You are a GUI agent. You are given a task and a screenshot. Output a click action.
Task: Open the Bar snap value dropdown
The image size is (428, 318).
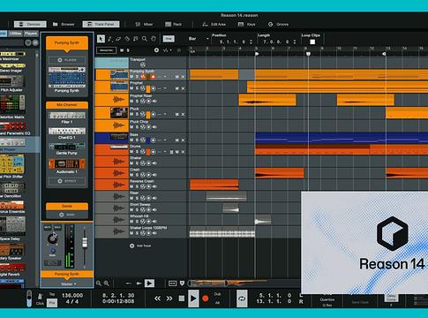coord(199,39)
